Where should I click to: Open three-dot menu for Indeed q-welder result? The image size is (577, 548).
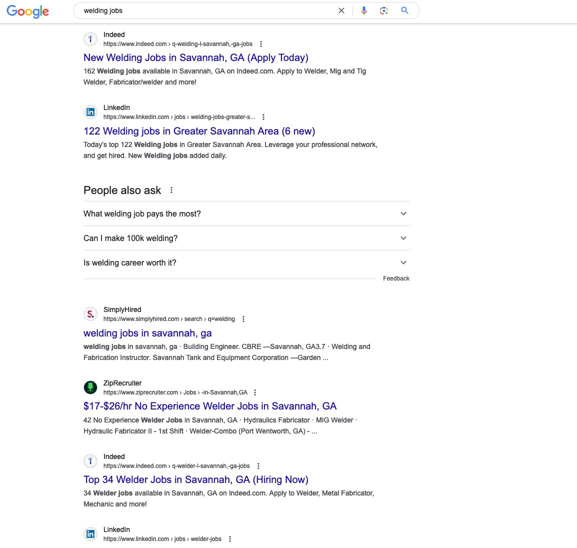point(258,466)
